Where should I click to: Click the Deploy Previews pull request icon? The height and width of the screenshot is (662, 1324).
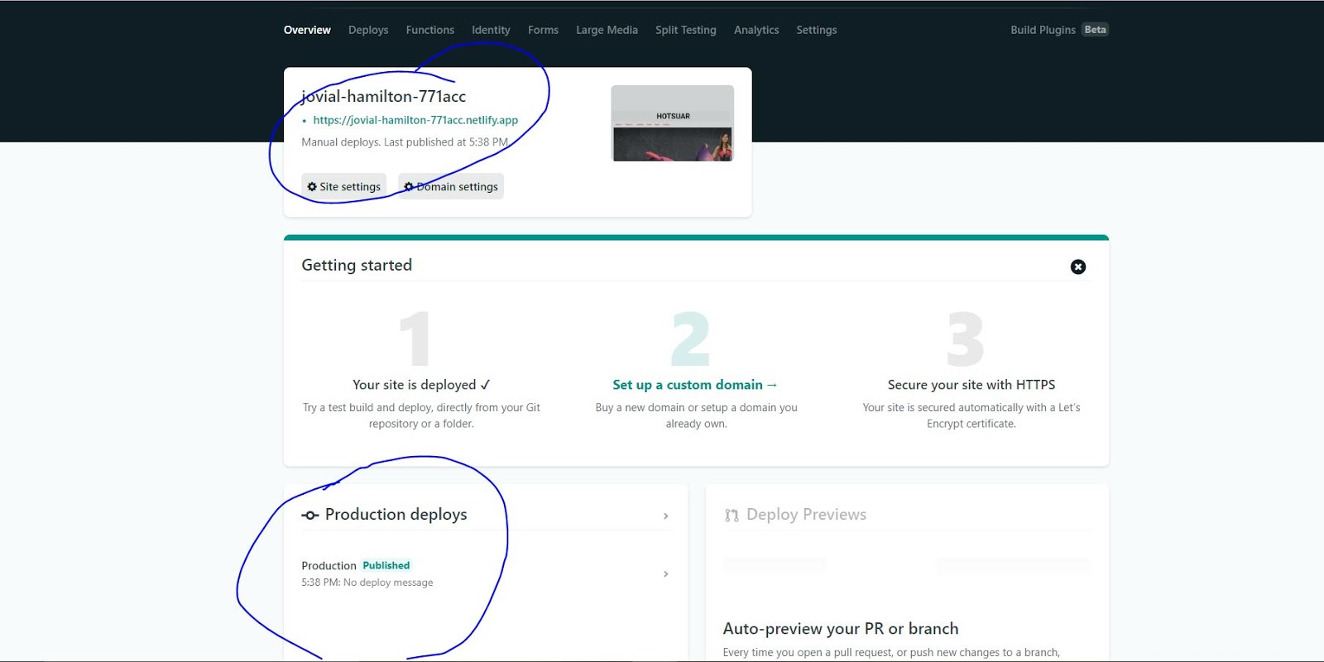tap(732, 516)
